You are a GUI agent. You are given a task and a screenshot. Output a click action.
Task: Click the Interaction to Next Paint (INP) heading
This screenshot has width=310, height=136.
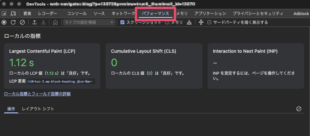point(245,51)
